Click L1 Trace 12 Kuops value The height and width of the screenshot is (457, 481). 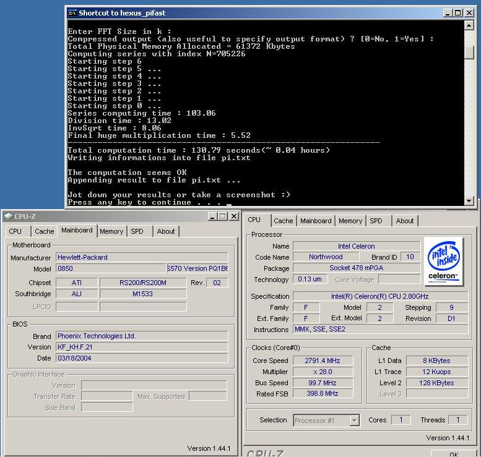click(x=437, y=372)
